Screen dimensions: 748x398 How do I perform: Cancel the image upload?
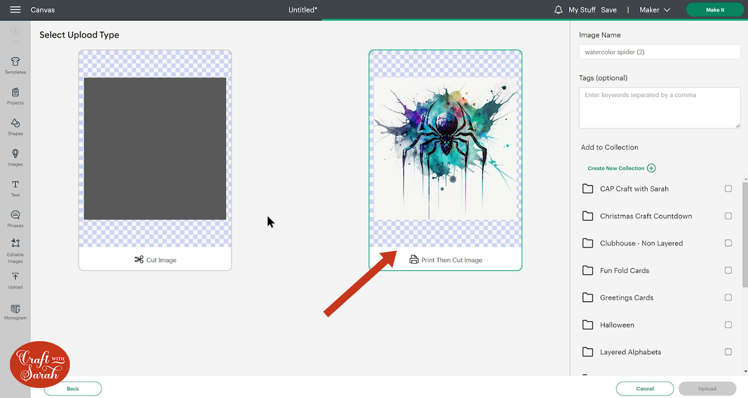pos(645,389)
